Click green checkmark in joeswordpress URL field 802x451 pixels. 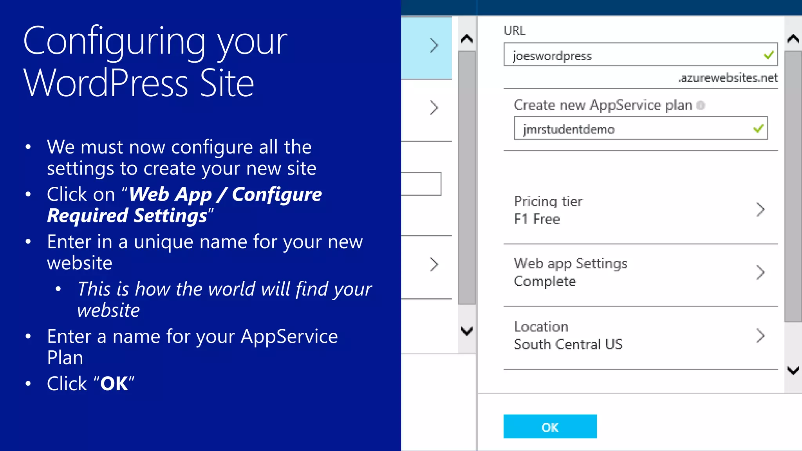(769, 55)
